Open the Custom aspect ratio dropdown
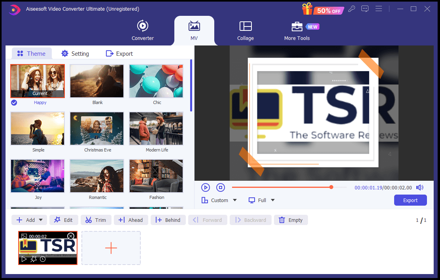This screenshot has width=440, height=280. pyautogui.click(x=219, y=200)
